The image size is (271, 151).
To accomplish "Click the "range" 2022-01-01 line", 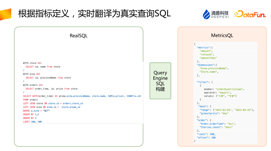I will point(227,110).
